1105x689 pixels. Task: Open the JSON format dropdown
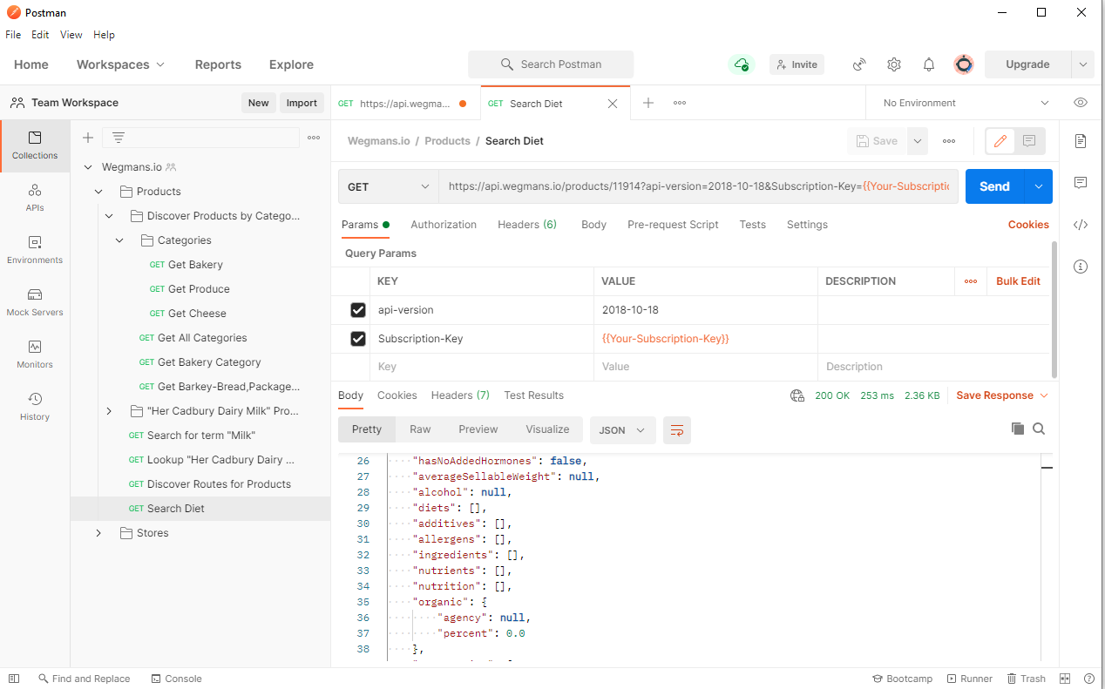click(623, 429)
